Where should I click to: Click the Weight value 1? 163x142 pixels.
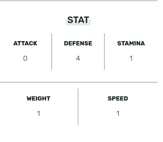[x=38, y=114]
